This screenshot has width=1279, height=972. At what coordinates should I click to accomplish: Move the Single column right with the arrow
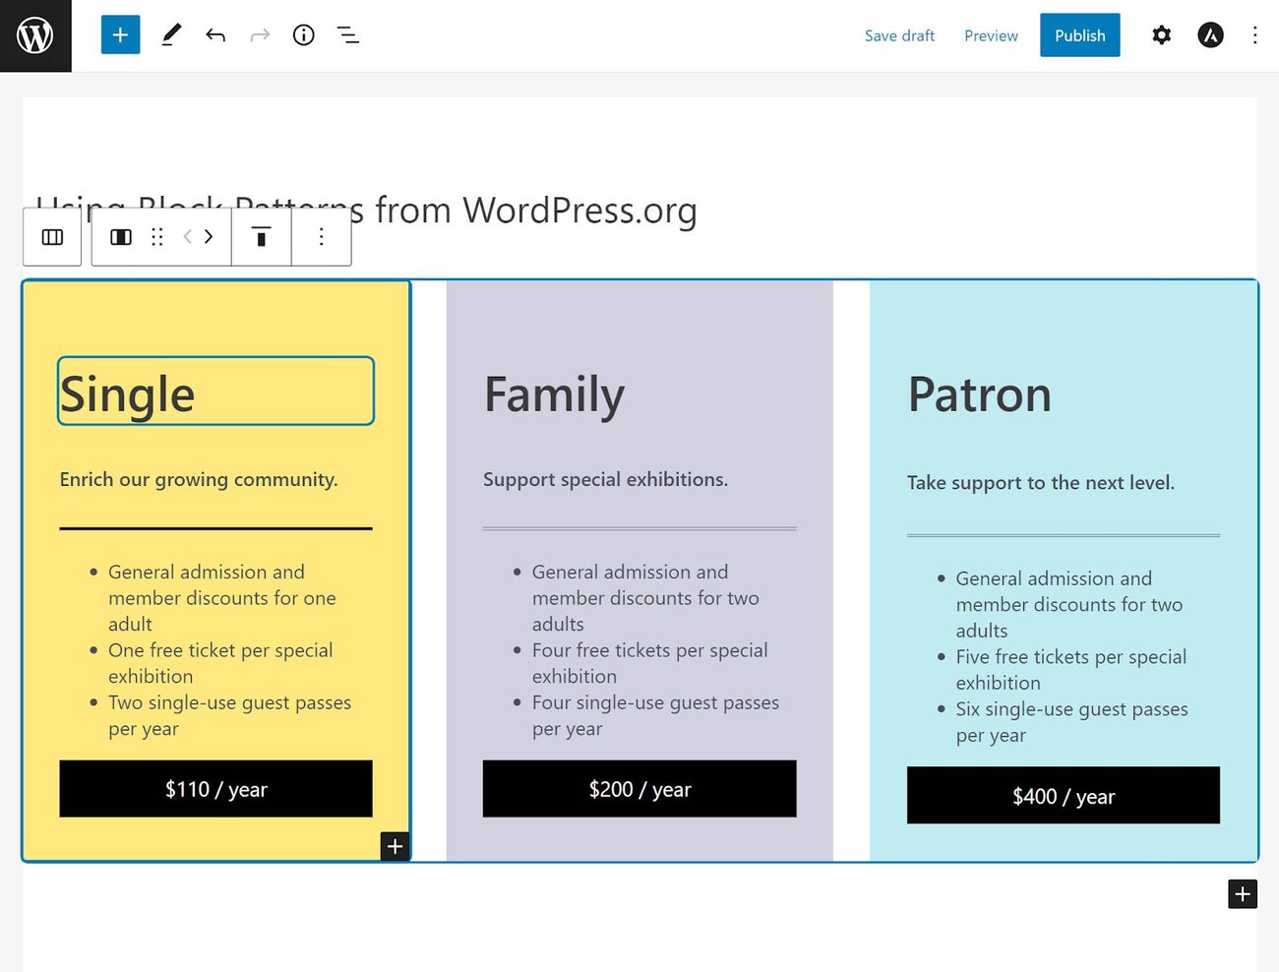pyautogui.click(x=209, y=236)
